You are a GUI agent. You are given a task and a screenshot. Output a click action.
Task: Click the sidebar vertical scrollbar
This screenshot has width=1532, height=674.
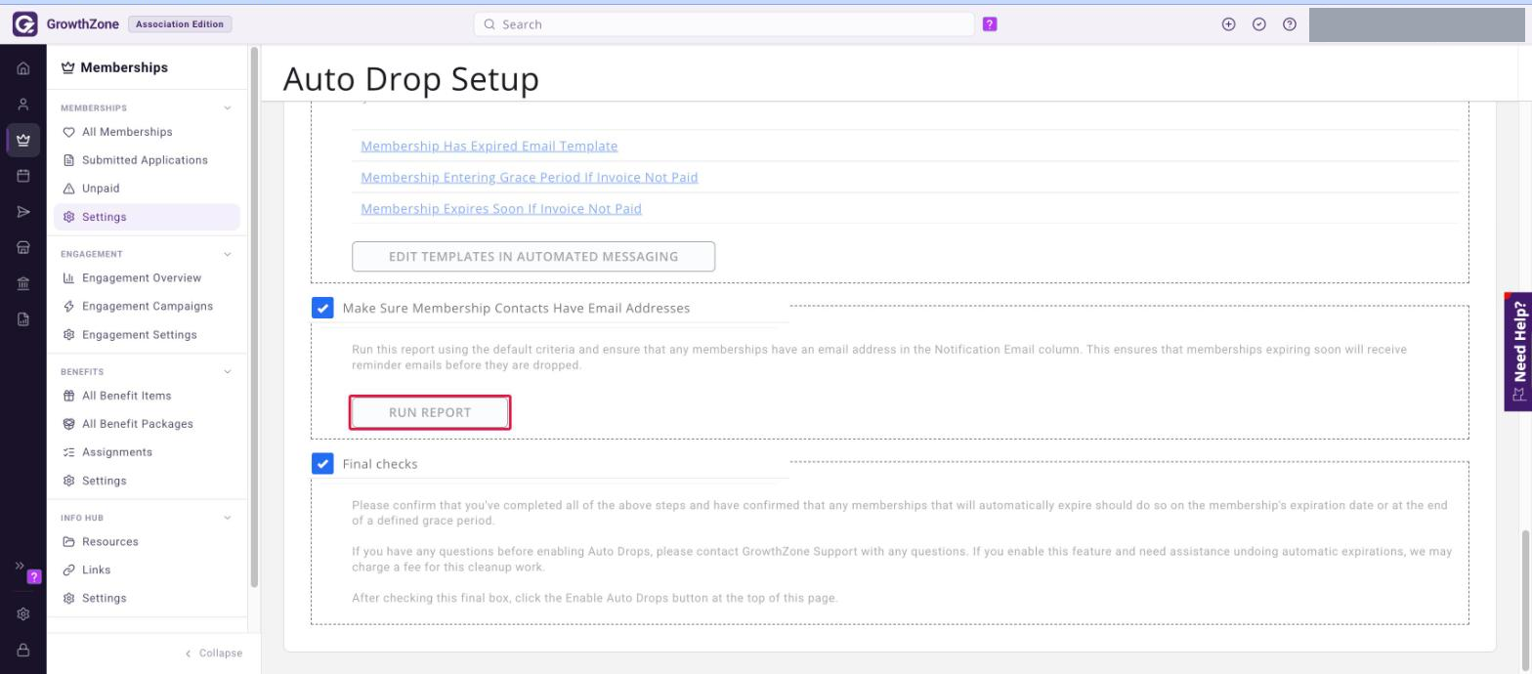(x=255, y=316)
